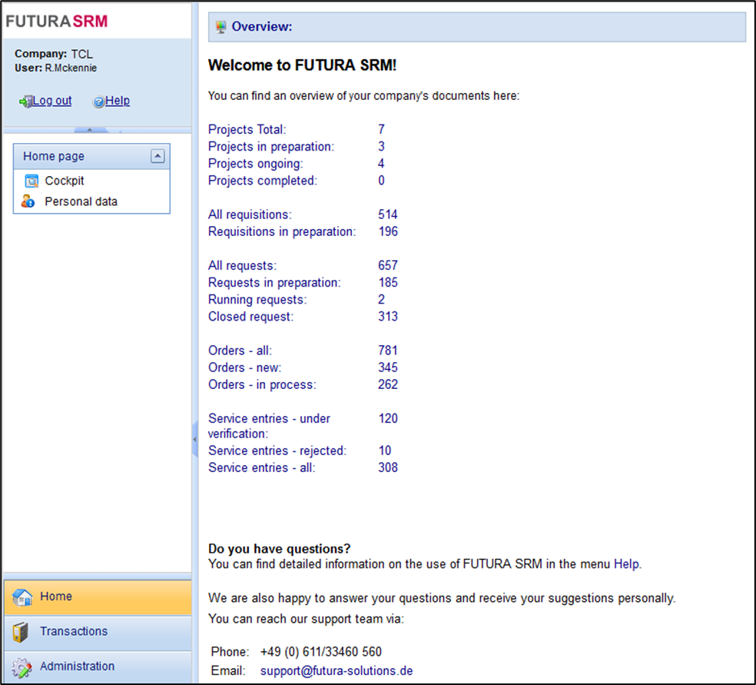Viewport: 756px width, 685px height.
Task: Click the Transactions icon in bottom navigation
Action: [21, 632]
